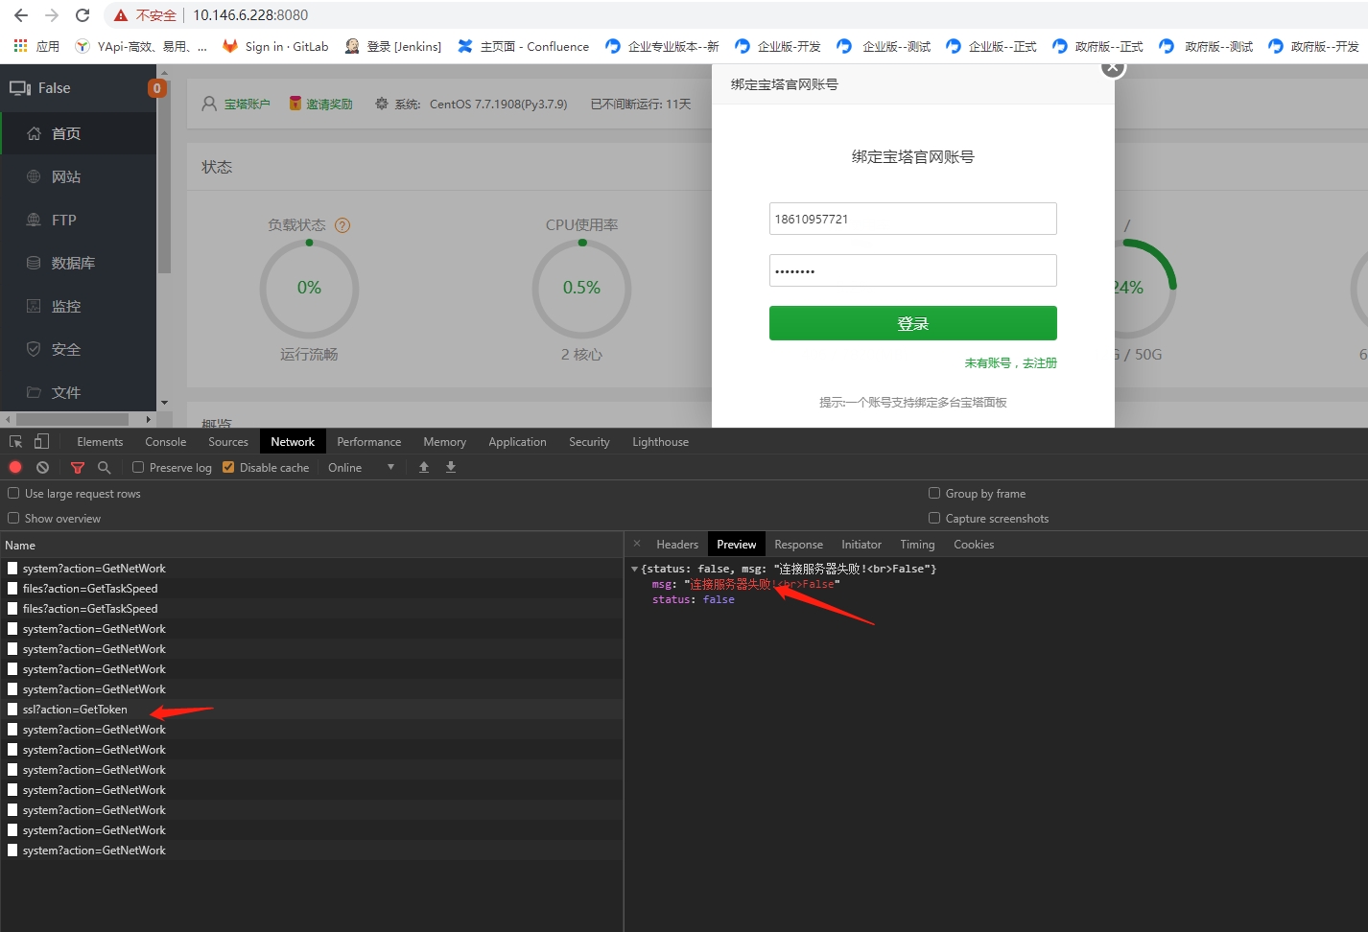Open the Sign in GitLab bookmark
The image size is (1368, 932).
pyautogui.click(x=275, y=46)
